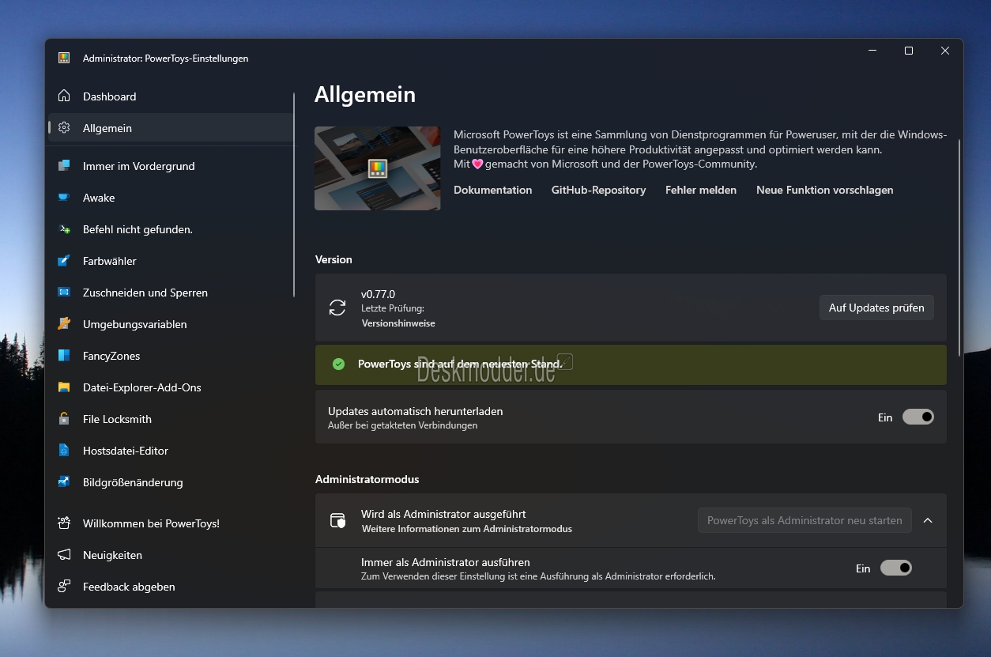This screenshot has height=657, width=991.
Task: Click Auf Updates prüfen button
Action: (x=876, y=308)
